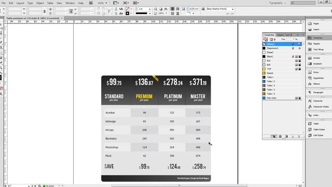
Task: Open the Character Styles panel
Action: [x=318, y=106]
